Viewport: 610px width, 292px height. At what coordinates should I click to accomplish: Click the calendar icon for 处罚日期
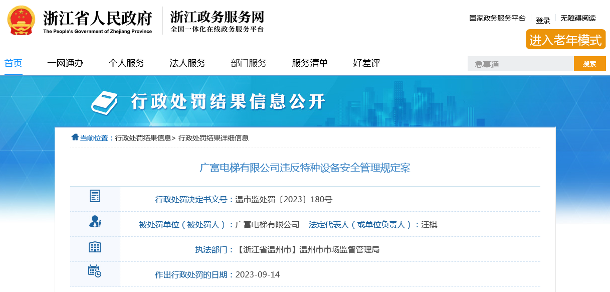(95, 271)
